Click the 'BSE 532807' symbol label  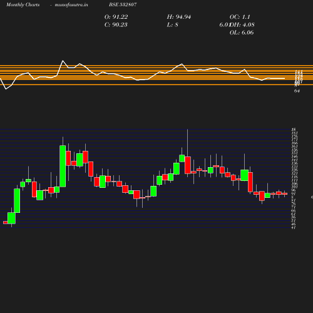pyautogui.click(x=123, y=4)
